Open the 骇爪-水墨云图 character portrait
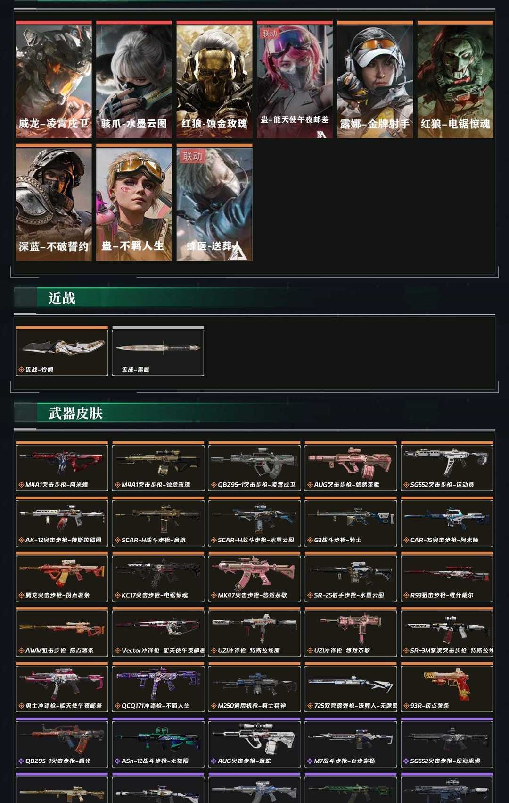509x803 pixels. click(134, 79)
